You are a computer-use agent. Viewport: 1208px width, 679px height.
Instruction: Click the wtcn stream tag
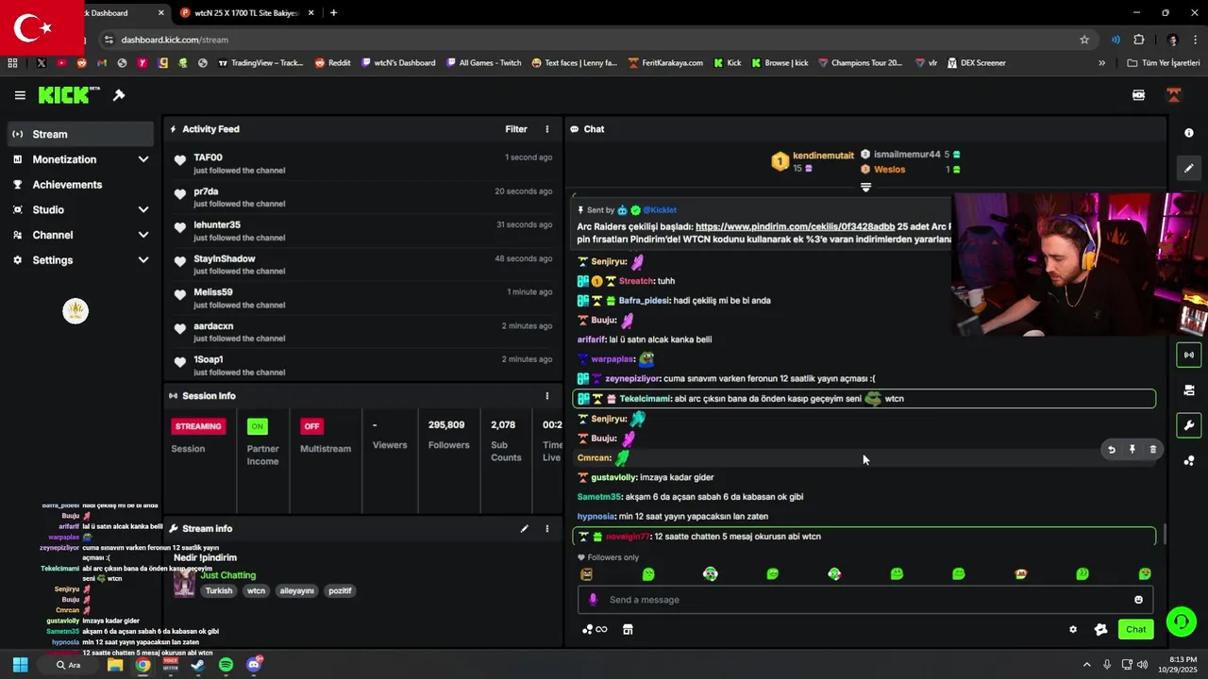(x=256, y=591)
